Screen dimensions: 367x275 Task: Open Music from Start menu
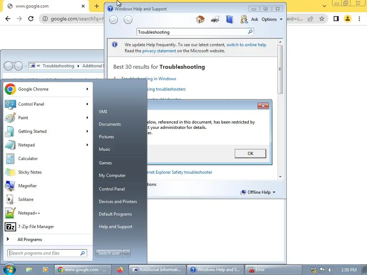pyautogui.click(x=104, y=149)
